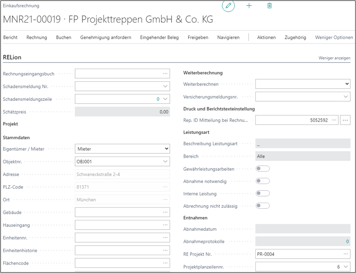This screenshot has width=356, height=273.
Task: Click the trash can delete icon
Action: coord(270,6)
